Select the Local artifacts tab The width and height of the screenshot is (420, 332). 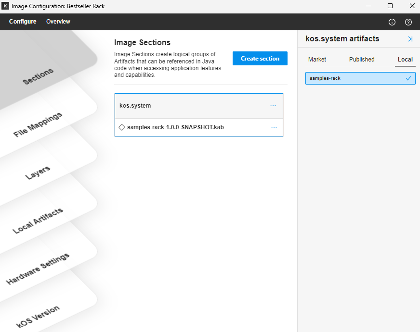click(405, 60)
